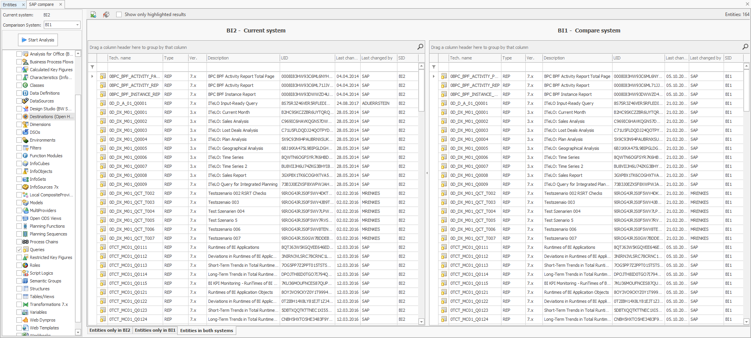Screen dimensions: 751x338
Task: Click the paint bucket highlight icon
Action: point(106,14)
